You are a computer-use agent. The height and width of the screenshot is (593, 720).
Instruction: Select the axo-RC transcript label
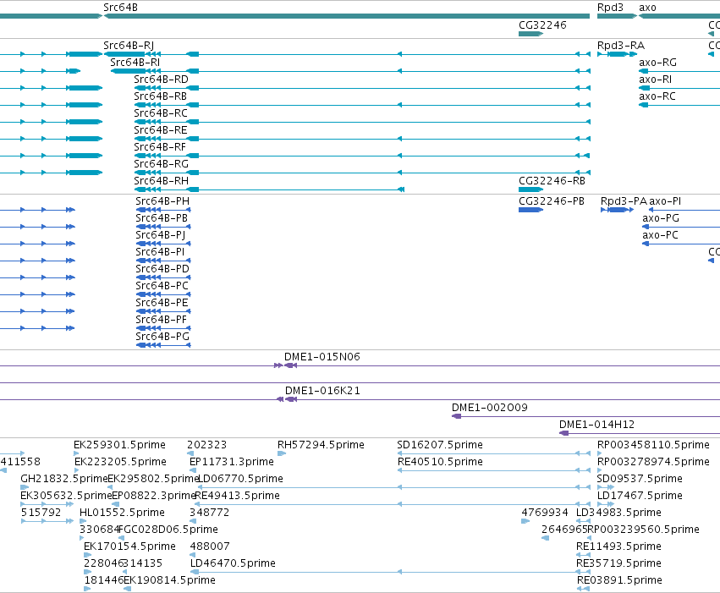(657, 96)
